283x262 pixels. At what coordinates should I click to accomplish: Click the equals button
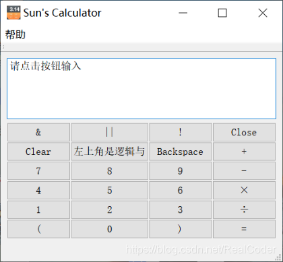244,229
